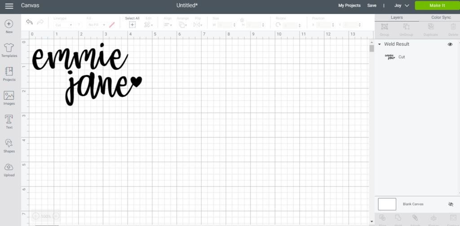Click the green Make It button
Viewport: 460px width, 226px height.
tap(437, 5)
